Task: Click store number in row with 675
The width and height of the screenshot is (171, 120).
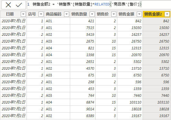Action: point(36,75)
